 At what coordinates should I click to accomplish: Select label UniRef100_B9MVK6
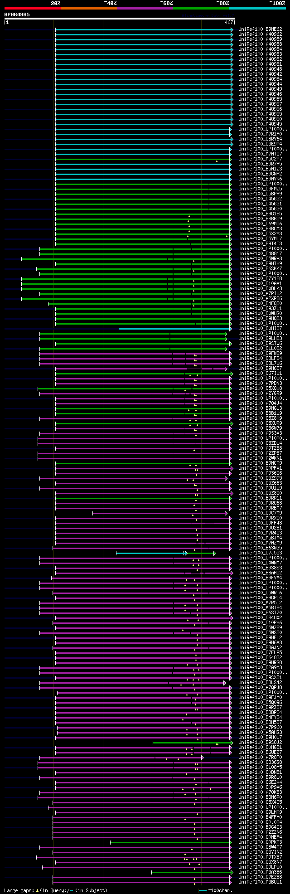point(260,179)
